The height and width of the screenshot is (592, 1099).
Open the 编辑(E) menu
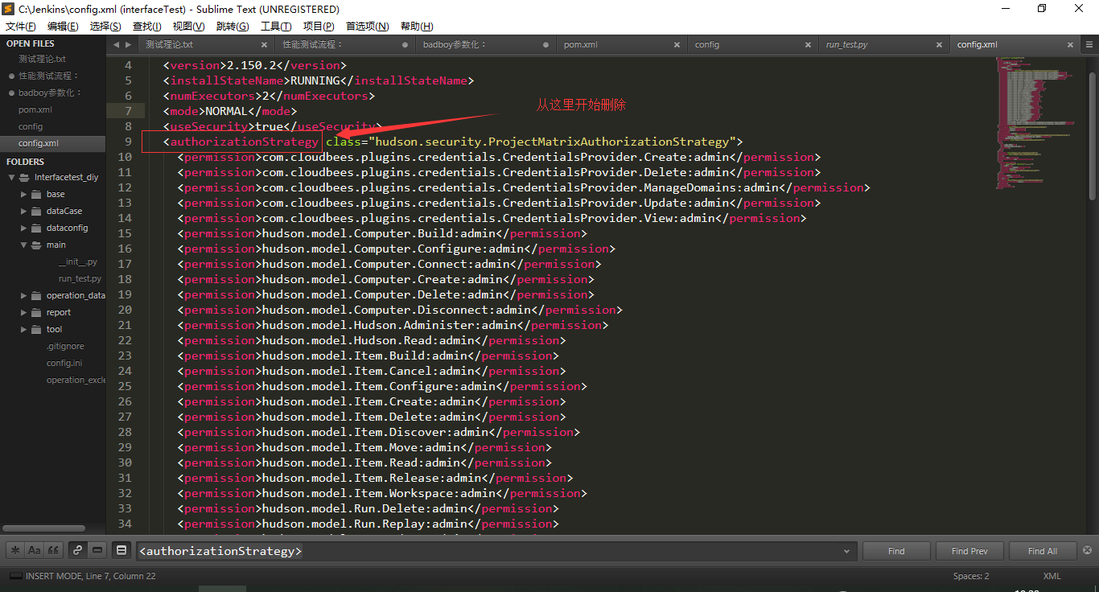click(x=63, y=27)
